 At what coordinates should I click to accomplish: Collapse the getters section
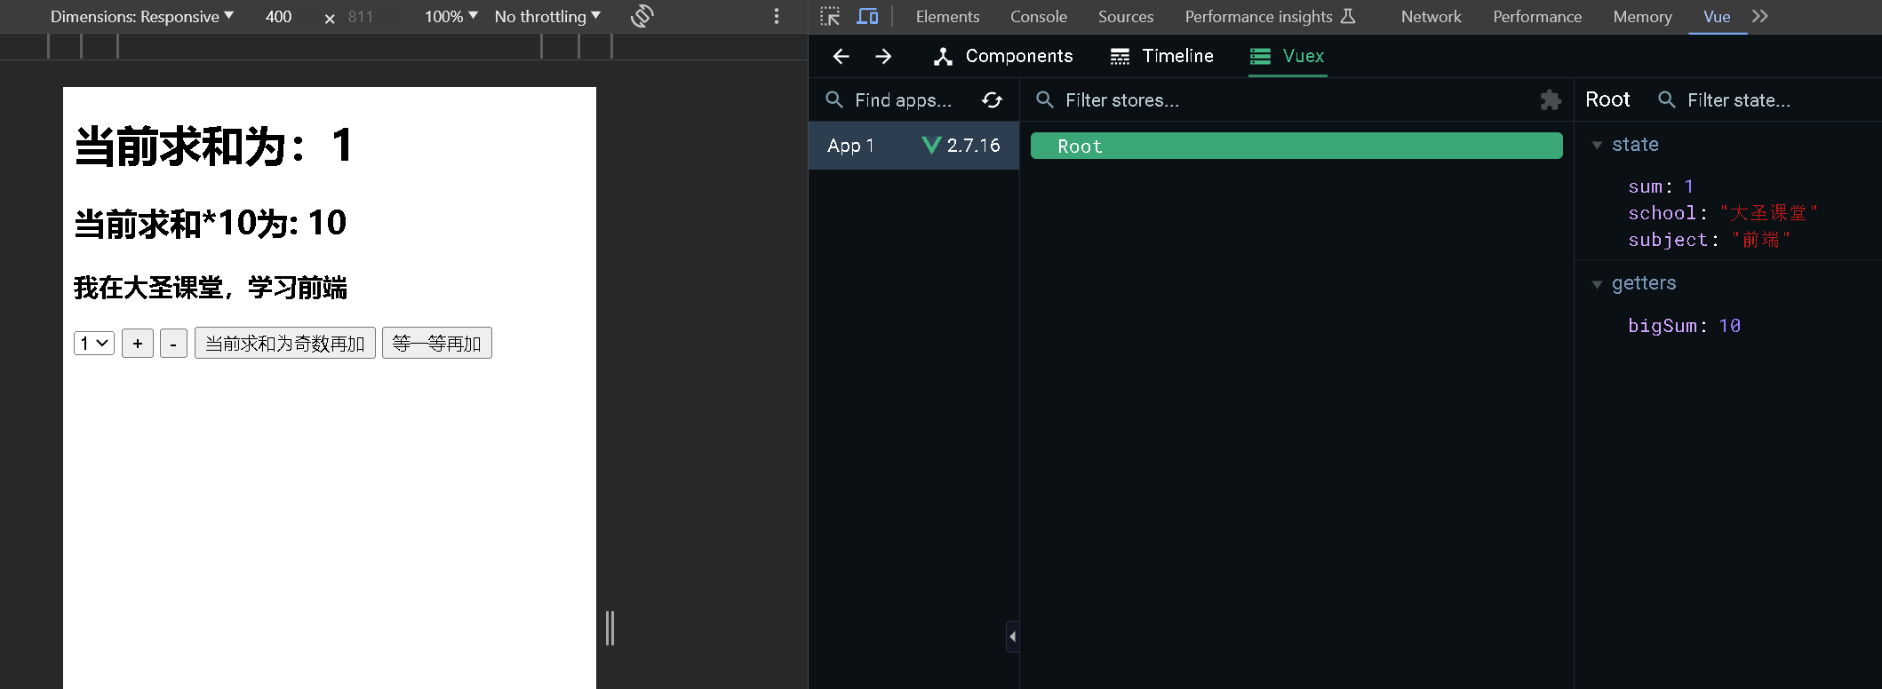[1597, 284]
